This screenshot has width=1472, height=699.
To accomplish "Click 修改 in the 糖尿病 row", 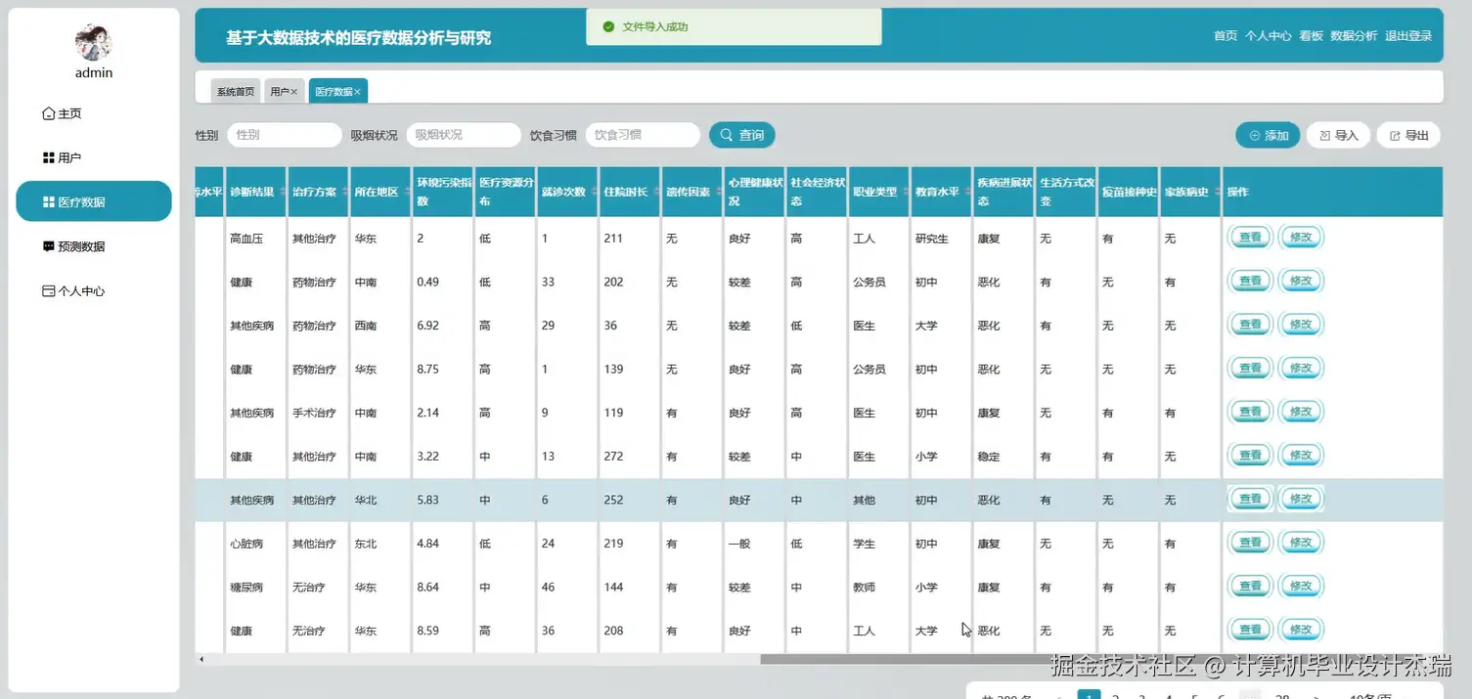I will pyautogui.click(x=1301, y=587).
